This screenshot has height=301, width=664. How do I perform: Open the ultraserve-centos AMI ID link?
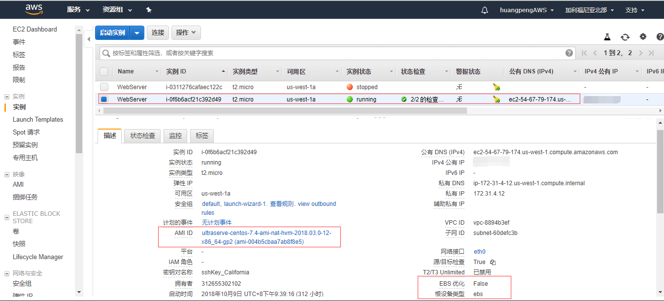point(266,237)
